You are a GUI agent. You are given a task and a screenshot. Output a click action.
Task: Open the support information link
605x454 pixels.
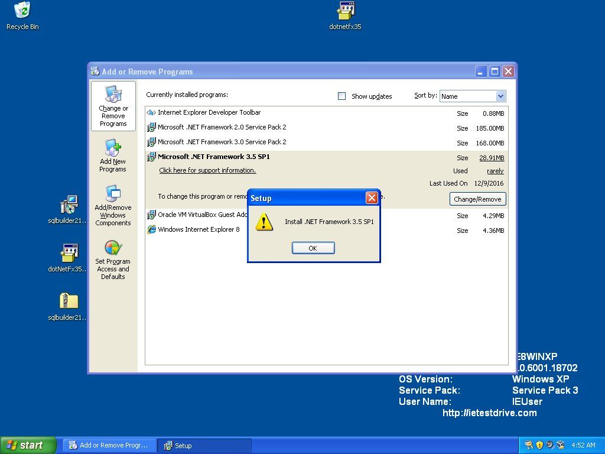click(x=207, y=171)
